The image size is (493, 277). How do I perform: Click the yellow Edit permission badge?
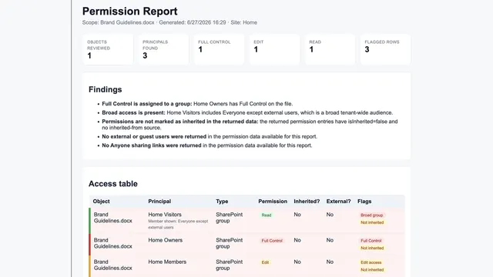[265, 262]
